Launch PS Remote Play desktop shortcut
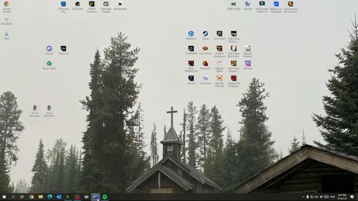 pos(63,6)
